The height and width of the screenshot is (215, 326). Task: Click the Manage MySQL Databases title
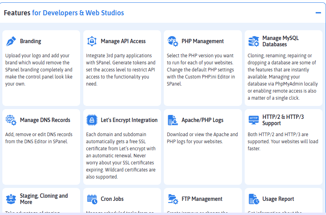pyautogui.click(x=280, y=41)
